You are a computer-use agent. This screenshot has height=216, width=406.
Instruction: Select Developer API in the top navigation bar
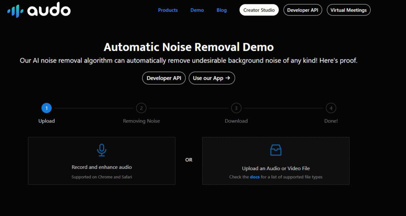point(303,10)
